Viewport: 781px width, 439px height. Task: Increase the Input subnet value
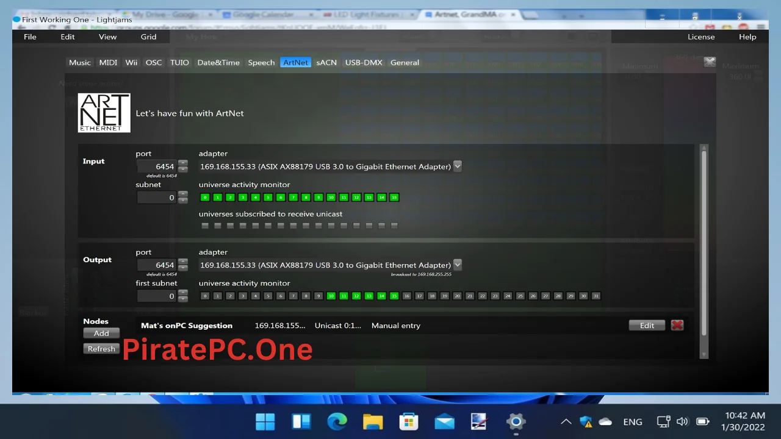click(182, 194)
